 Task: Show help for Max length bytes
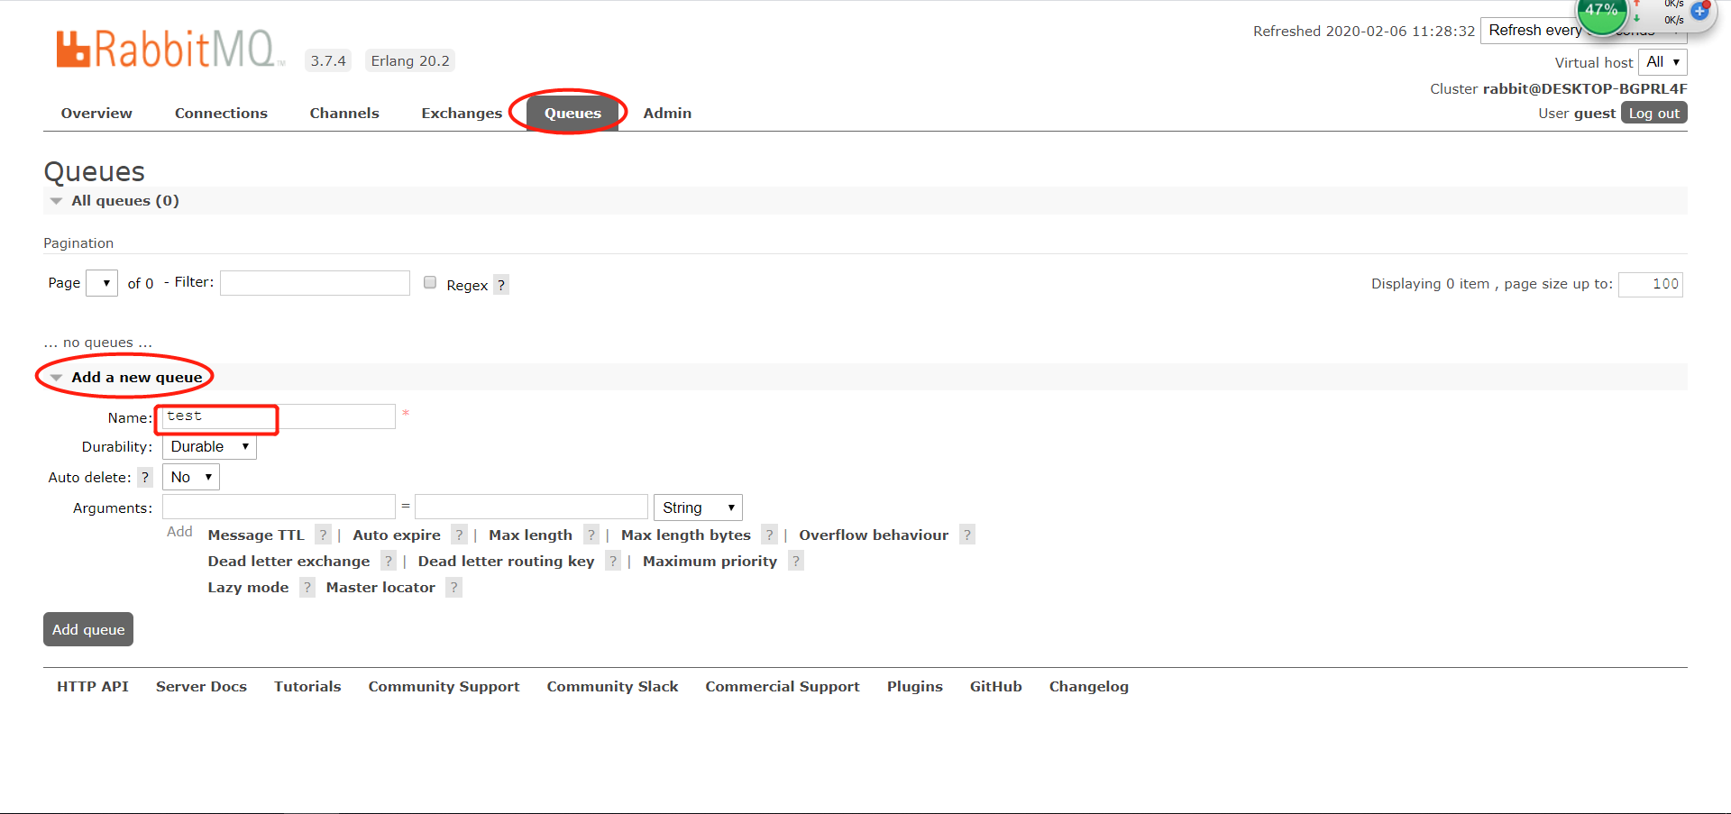click(x=769, y=535)
